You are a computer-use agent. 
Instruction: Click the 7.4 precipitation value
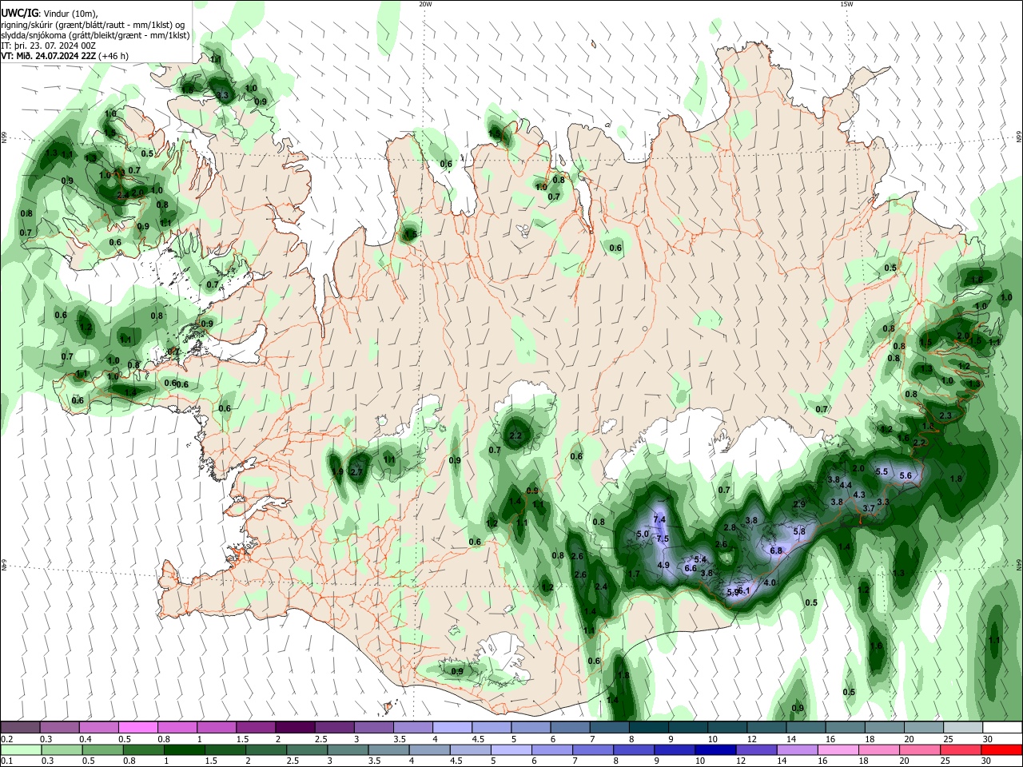point(659,519)
